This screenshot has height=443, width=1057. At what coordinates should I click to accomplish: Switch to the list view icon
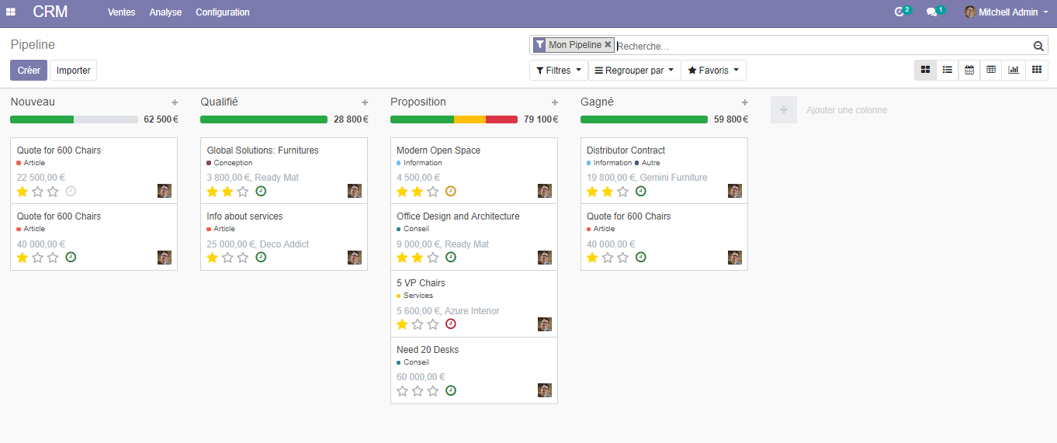point(947,70)
